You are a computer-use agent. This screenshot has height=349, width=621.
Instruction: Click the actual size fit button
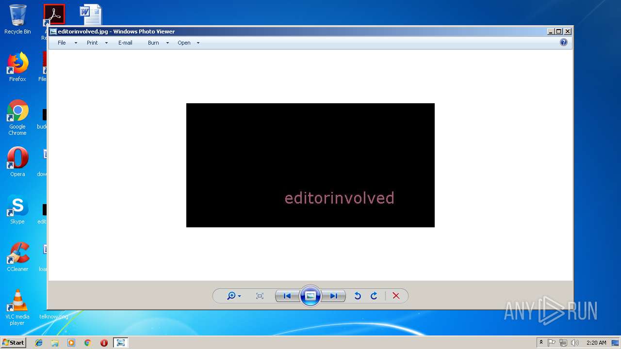[x=260, y=296]
